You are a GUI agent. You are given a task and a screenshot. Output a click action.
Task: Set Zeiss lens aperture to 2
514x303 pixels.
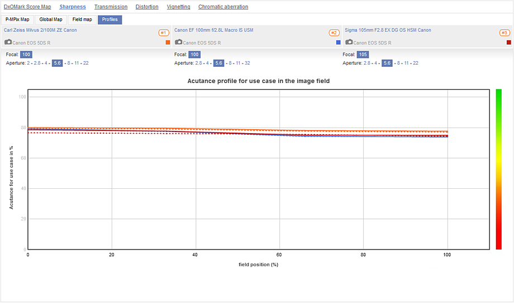point(28,63)
